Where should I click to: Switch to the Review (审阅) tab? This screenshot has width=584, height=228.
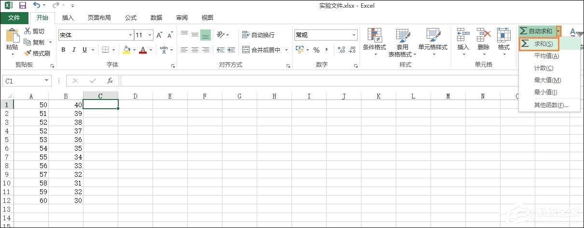tap(182, 18)
